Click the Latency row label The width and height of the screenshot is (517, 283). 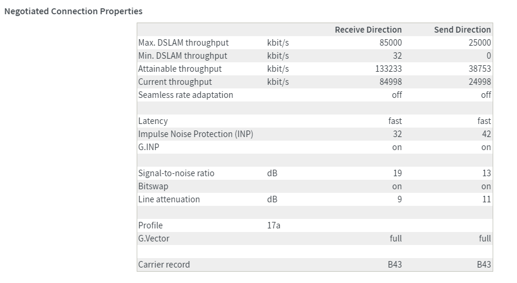click(153, 121)
